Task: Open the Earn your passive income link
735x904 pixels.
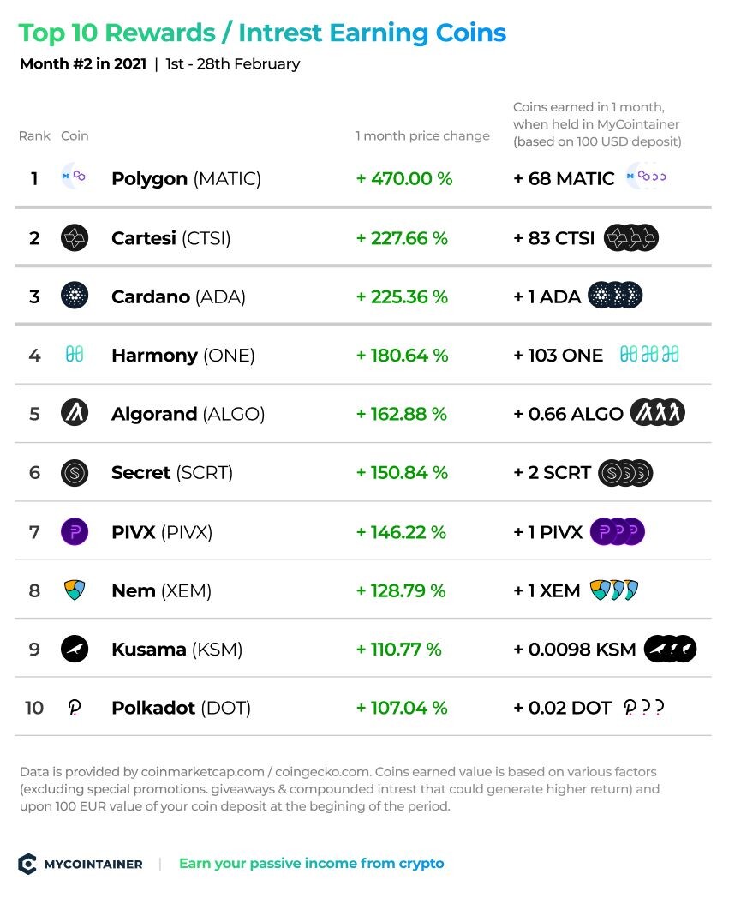Action: point(311,863)
